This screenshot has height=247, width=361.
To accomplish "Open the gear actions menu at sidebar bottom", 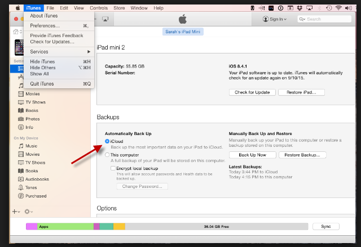I will click(29, 212).
